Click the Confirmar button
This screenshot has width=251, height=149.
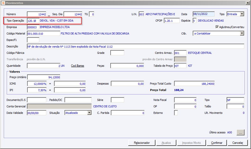[x=217, y=143]
